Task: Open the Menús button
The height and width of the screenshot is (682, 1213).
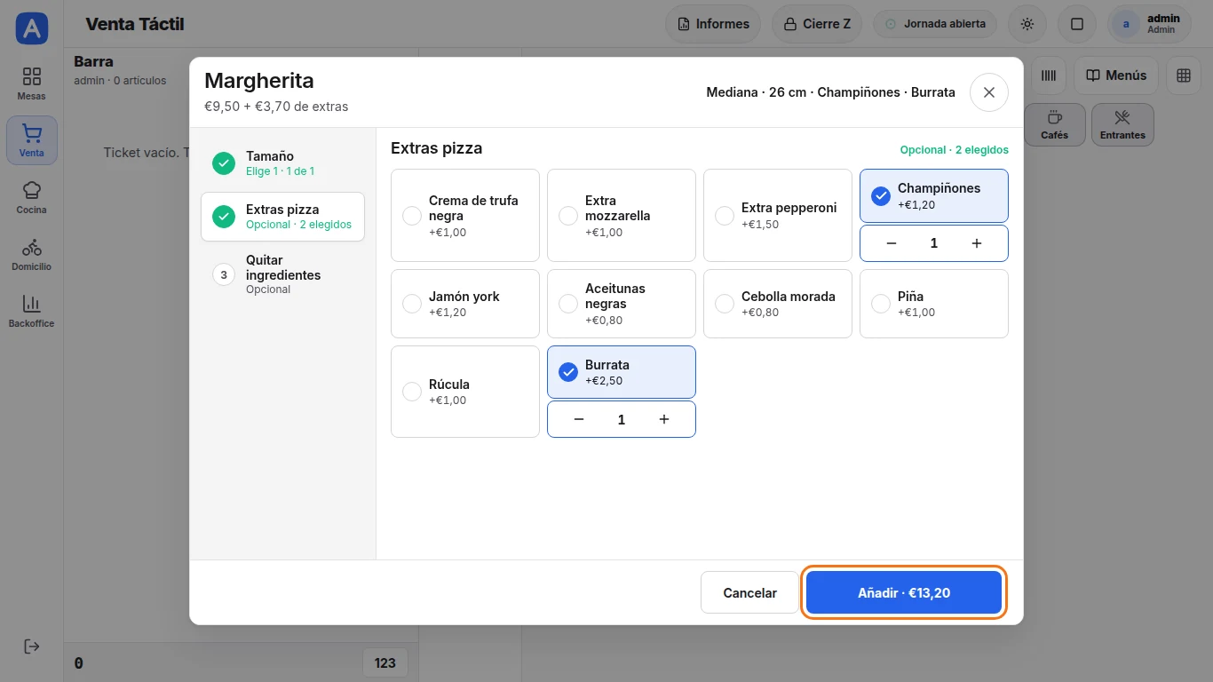Action: pyautogui.click(x=1116, y=75)
